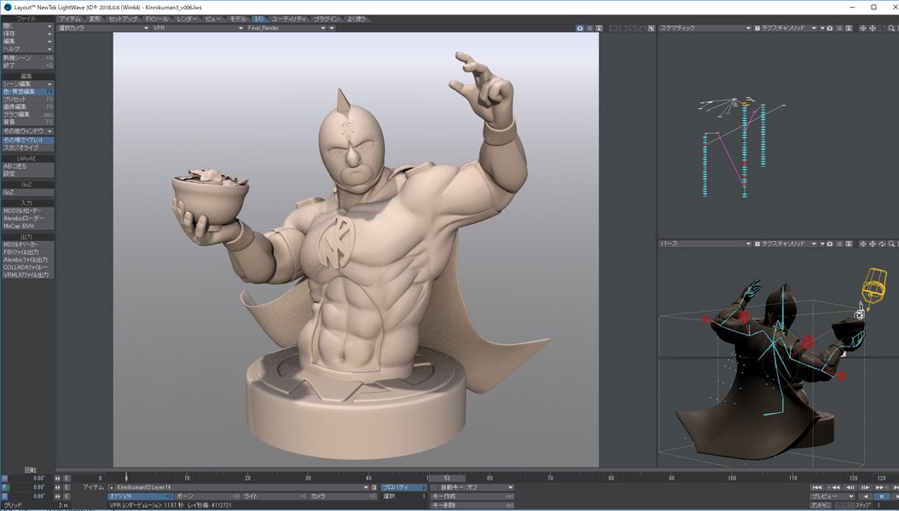Click GoZ button

coord(27,192)
